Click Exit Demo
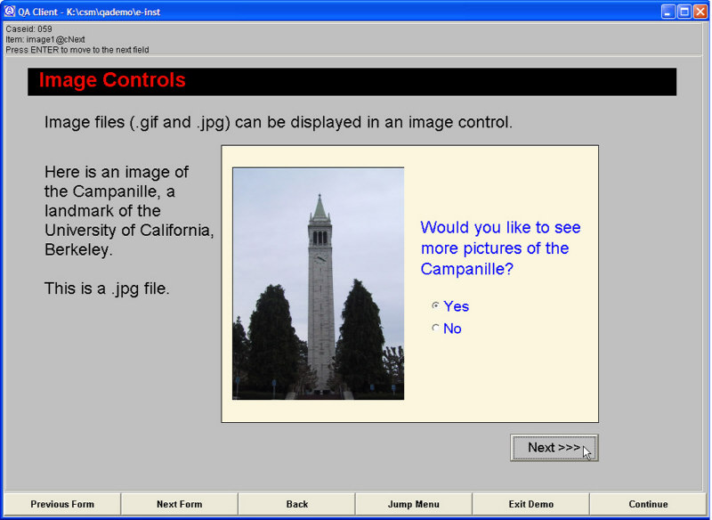712x520 pixels. point(530,504)
